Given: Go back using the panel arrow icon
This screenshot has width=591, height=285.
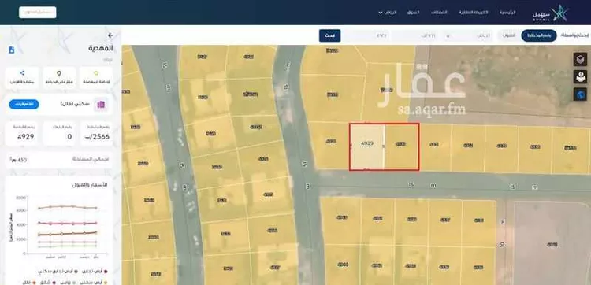Looking at the screenshot, I should [x=110, y=35].
